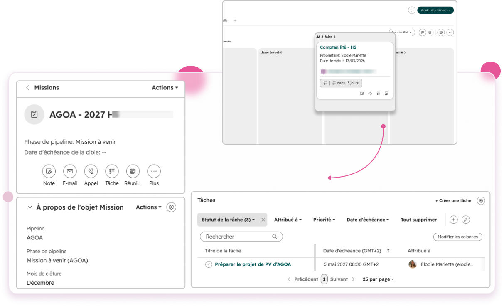This screenshot has width=504, height=306.
Task: Focus the Rechercher search field
Action: pos(241,237)
